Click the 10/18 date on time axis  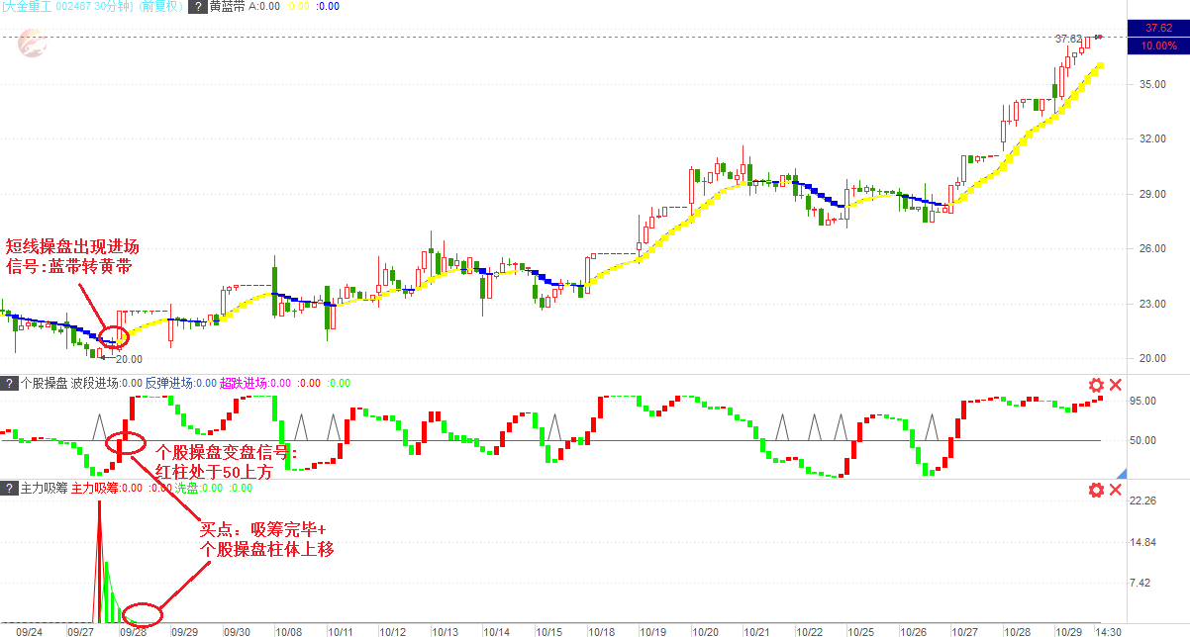point(601,630)
